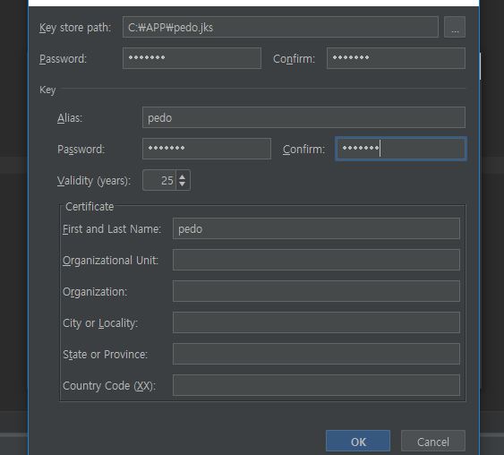Focus the State or Province field
504x455 pixels.
pyautogui.click(x=316, y=354)
